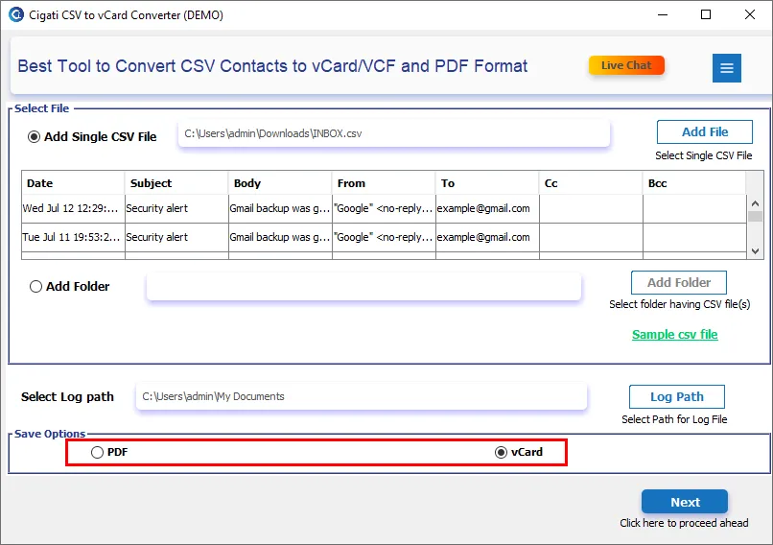This screenshot has height=545, width=773.
Task: Select the Wed Jul 12 date cell
Action: [x=73, y=208]
